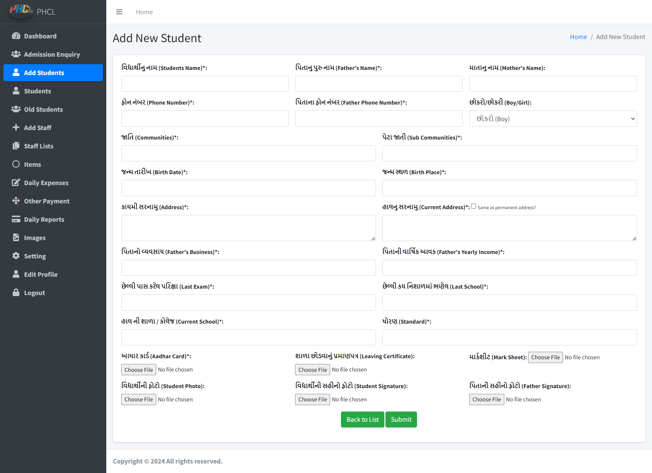Screen dimensions: 652x473
Task: Click the Back to List button
Action: [362, 420]
